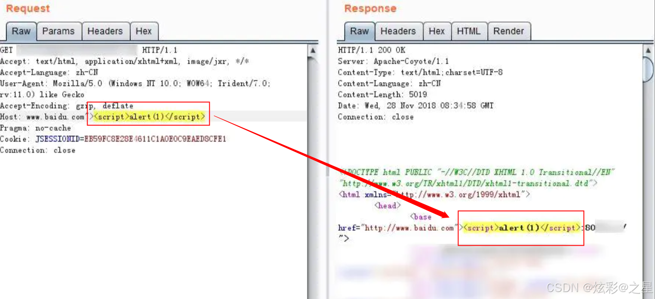
Task: Click the base href baidu URL
Action: click(x=409, y=228)
